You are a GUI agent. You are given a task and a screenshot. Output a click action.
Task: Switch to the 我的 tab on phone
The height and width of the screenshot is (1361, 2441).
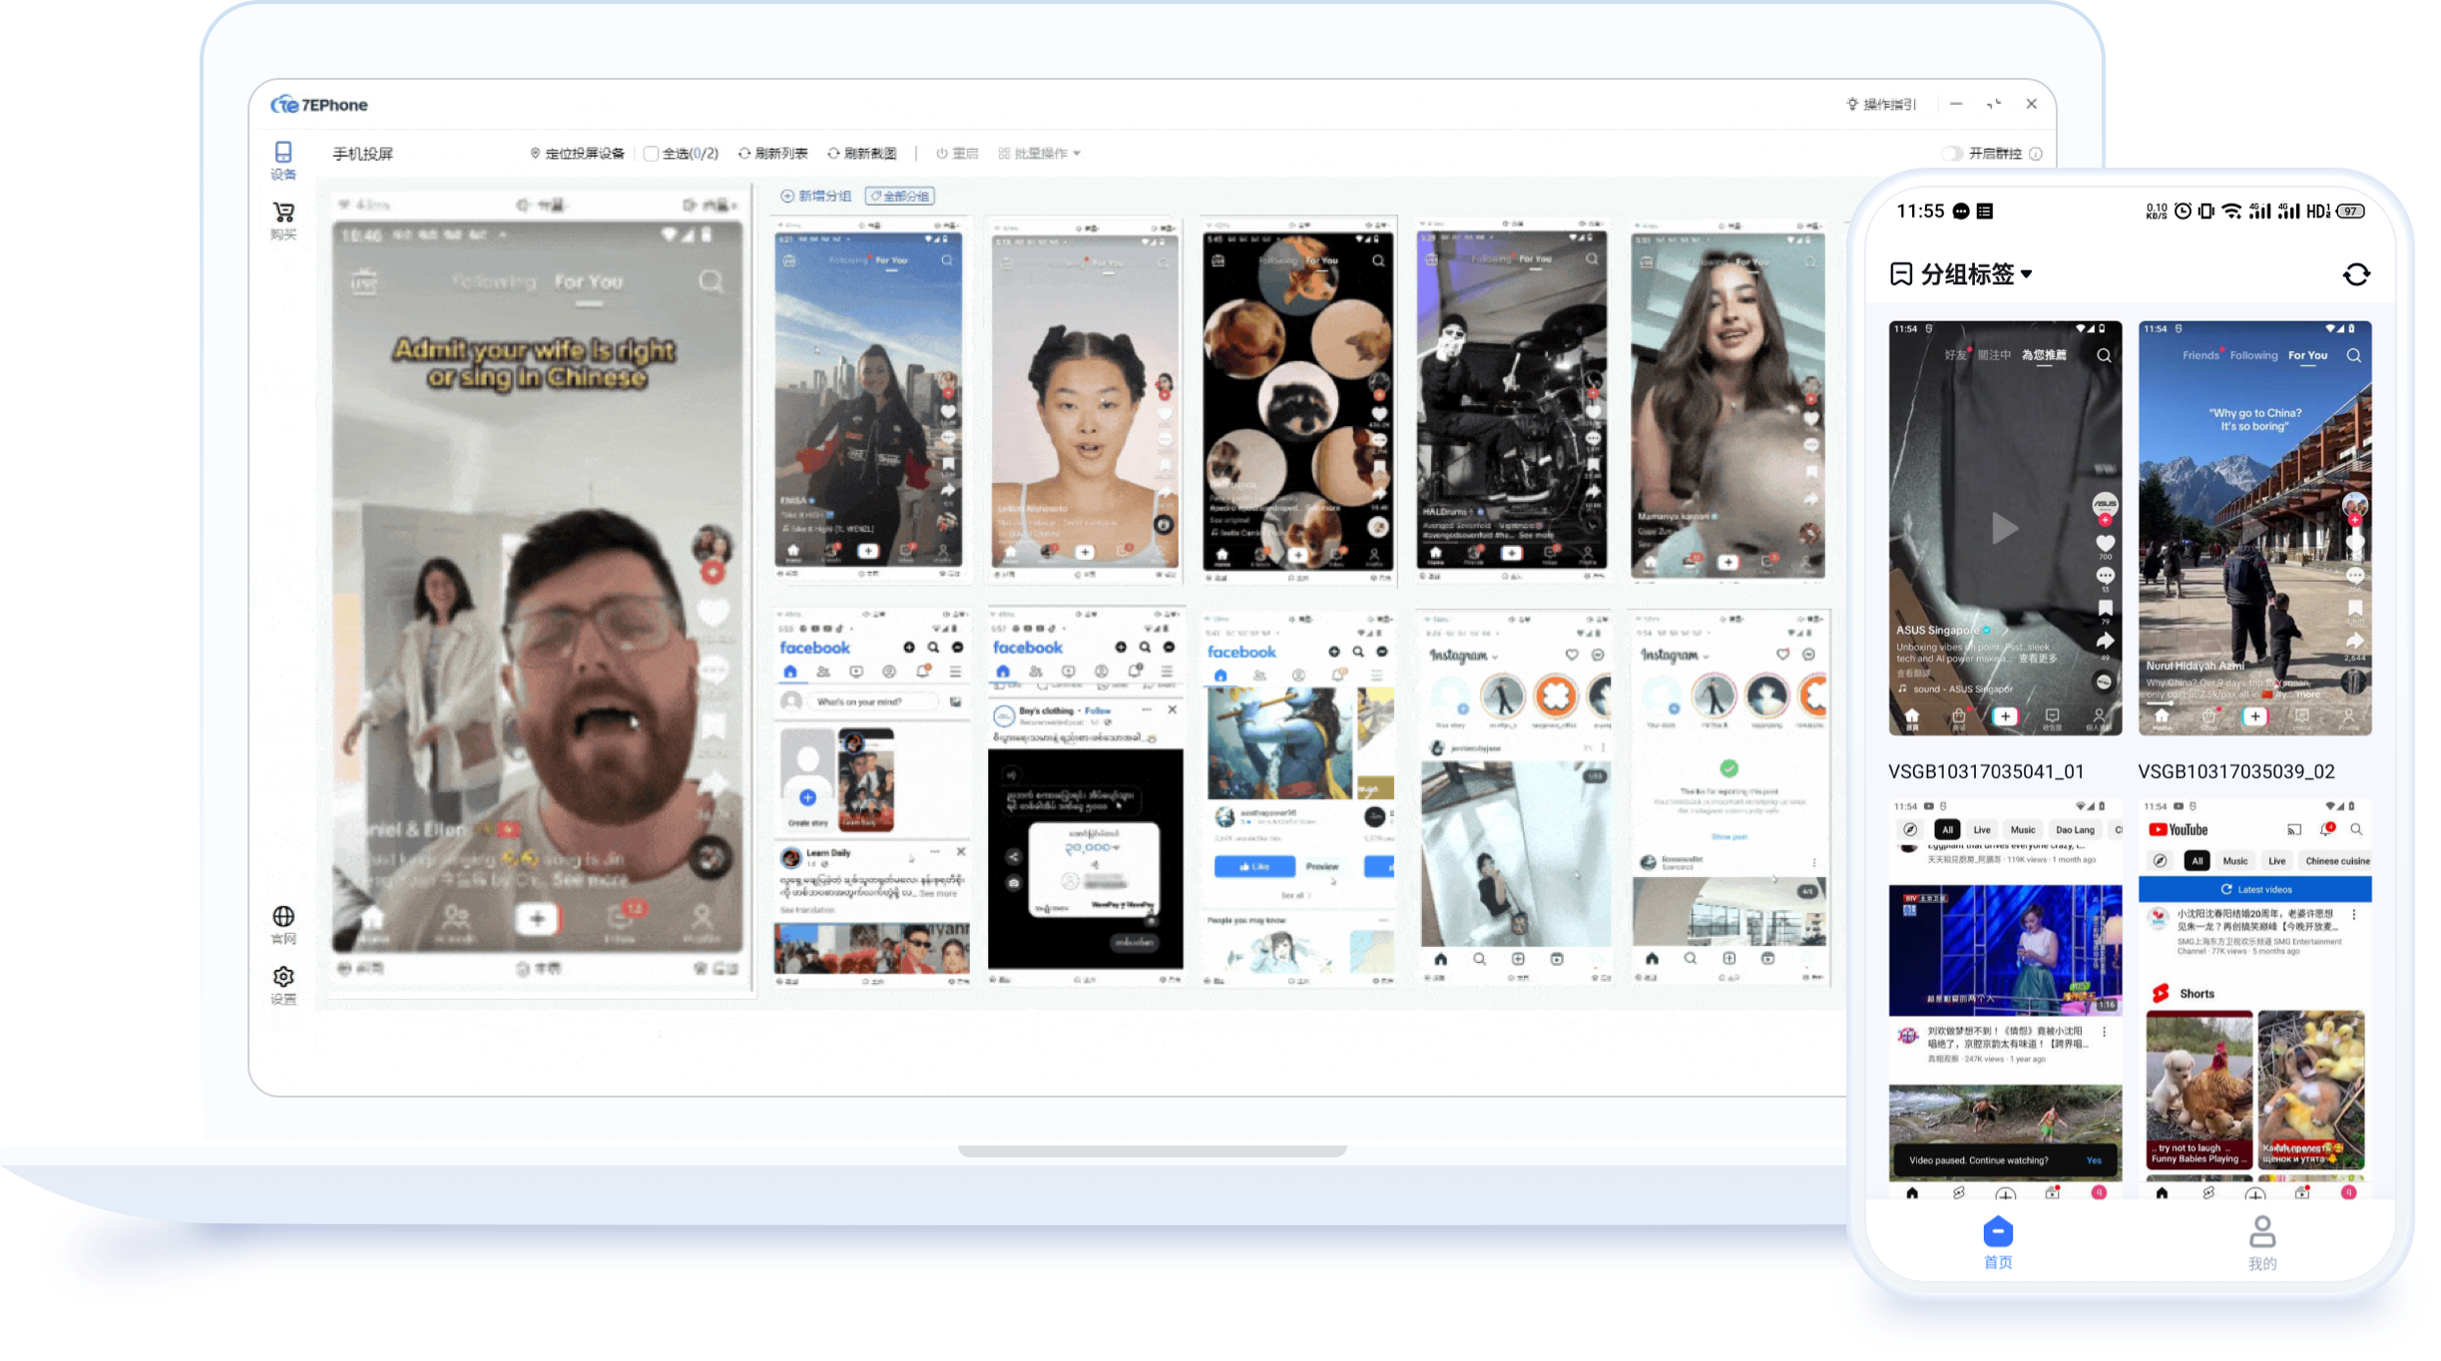click(2262, 1242)
